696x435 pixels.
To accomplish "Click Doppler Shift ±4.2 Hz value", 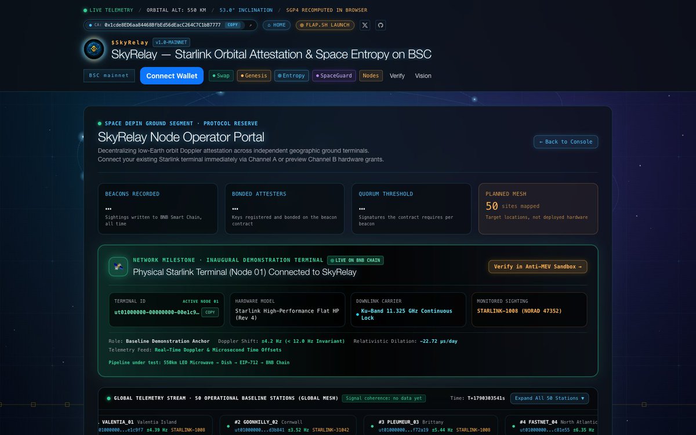I will coord(302,341).
